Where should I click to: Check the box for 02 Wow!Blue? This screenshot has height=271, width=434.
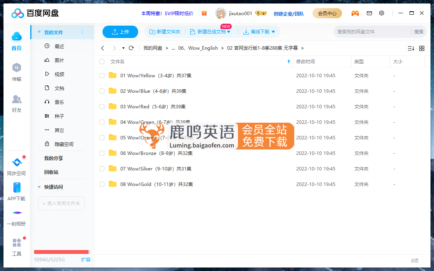point(102,91)
